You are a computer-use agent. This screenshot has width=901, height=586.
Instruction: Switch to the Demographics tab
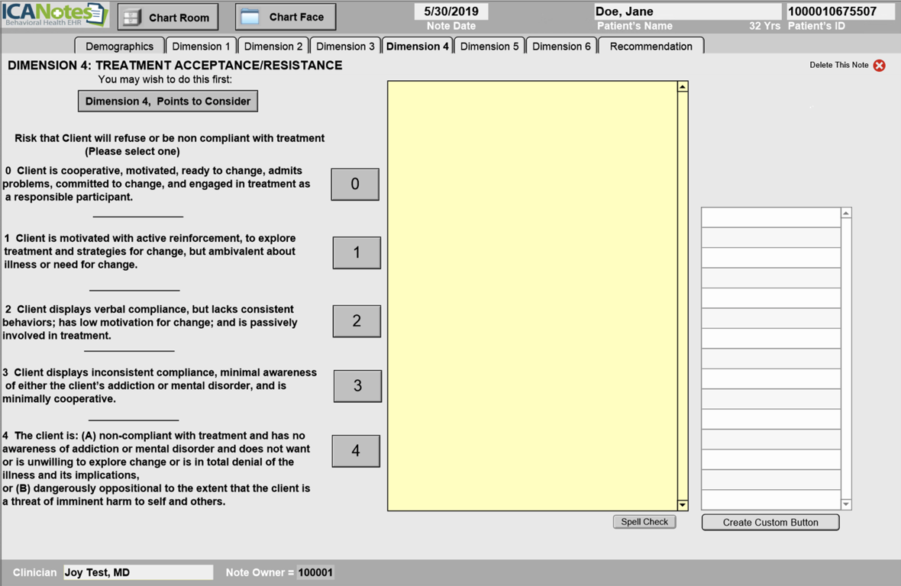[119, 47]
